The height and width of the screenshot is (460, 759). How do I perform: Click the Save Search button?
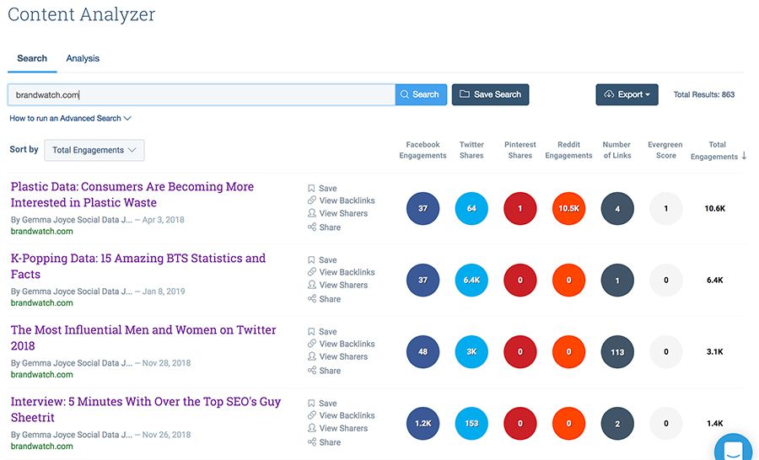(490, 94)
